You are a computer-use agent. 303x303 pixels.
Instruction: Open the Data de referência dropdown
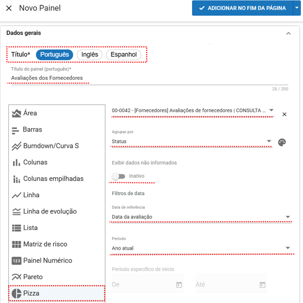[x=201, y=217]
